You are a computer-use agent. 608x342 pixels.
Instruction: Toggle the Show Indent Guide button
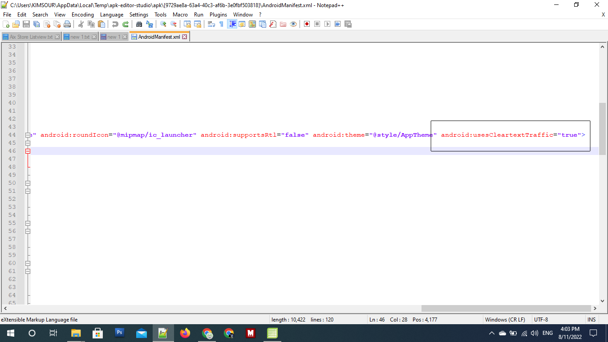click(x=232, y=24)
